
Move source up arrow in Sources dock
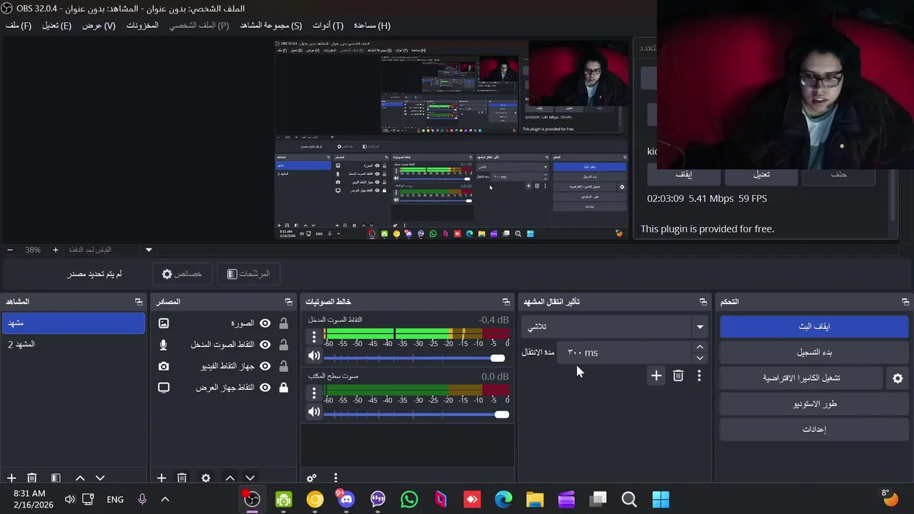pos(230,478)
